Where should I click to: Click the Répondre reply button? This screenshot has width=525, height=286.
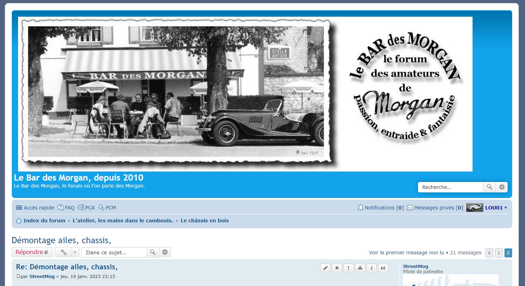[x=32, y=252]
